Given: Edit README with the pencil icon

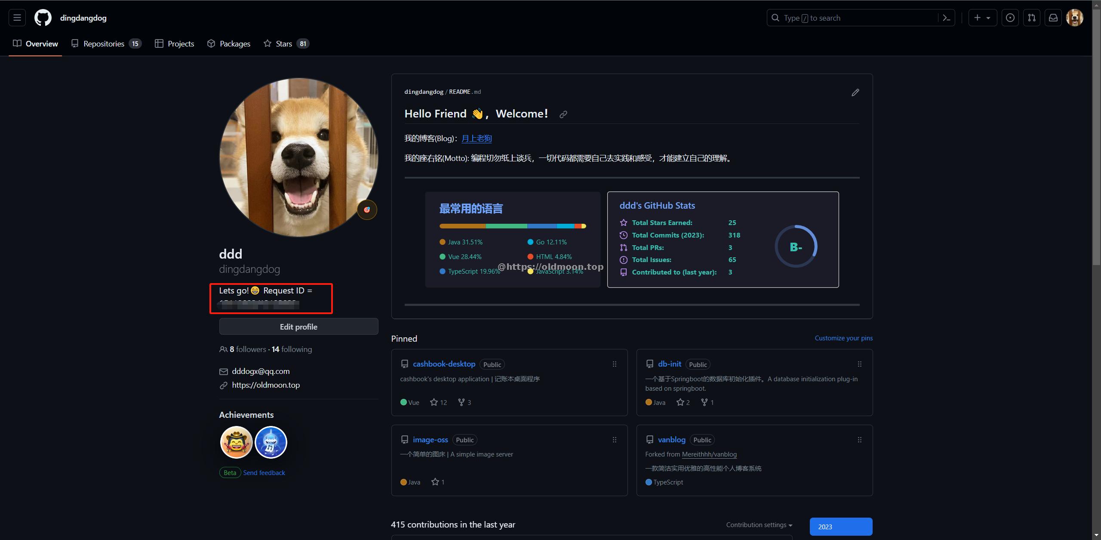Looking at the screenshot, I should click(855, 93).
